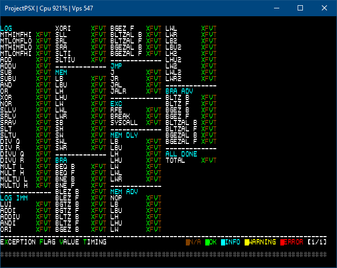Click the [1/1] page indicator
This screenshot has width=337, height=268.
point(317,242)
